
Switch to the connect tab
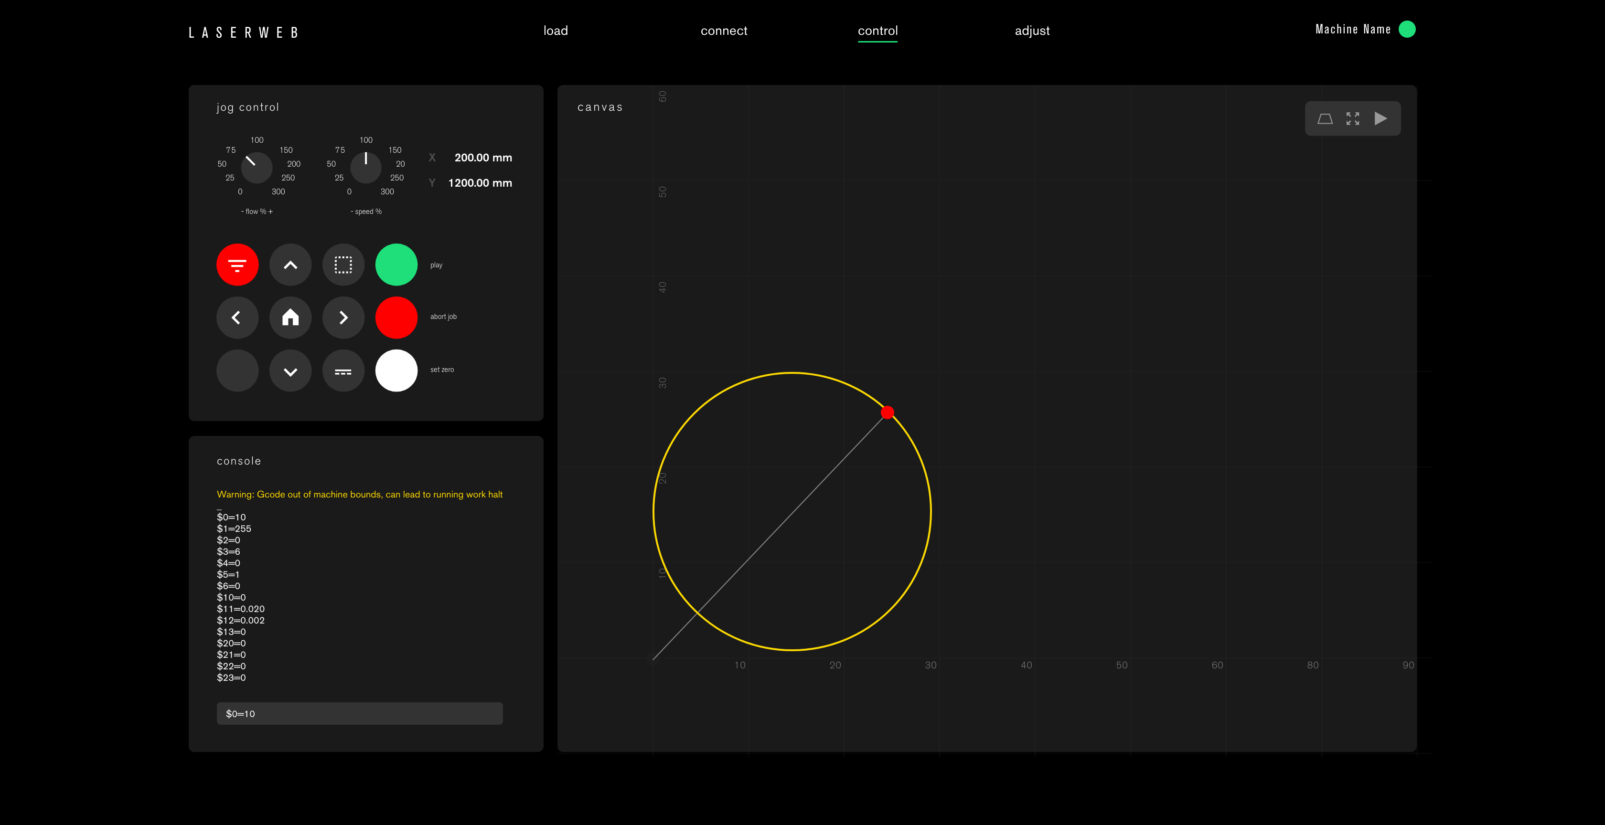[x=724, y=30]
